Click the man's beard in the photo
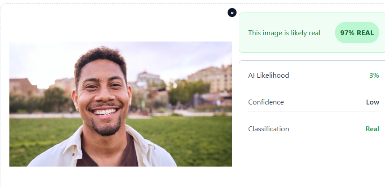Image resolution: width=385 pixels, height=188 pixels. (x=106, y=126)
